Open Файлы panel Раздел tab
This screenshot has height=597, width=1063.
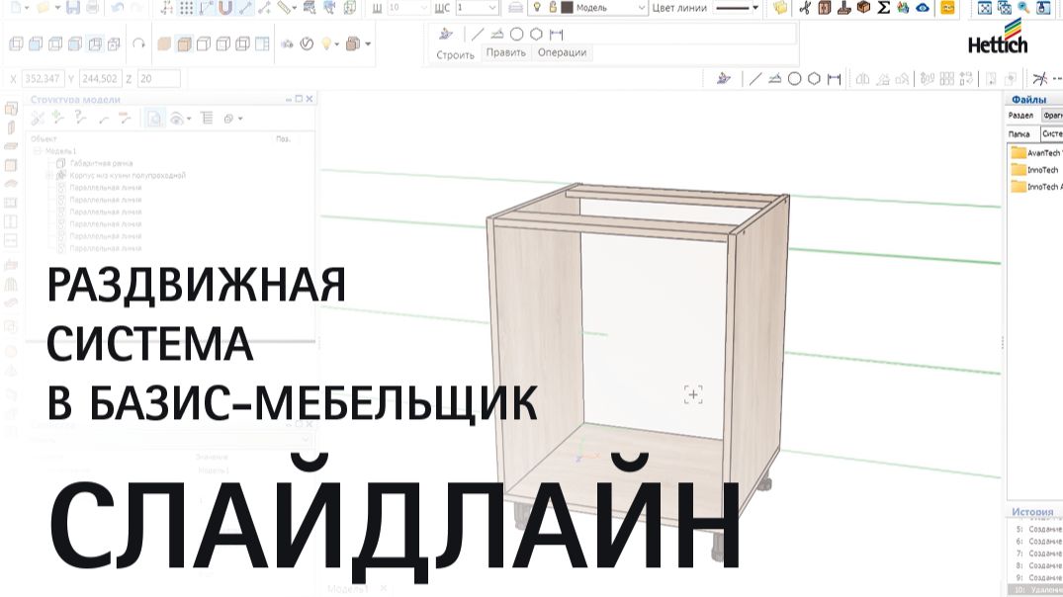point(1020,116)
